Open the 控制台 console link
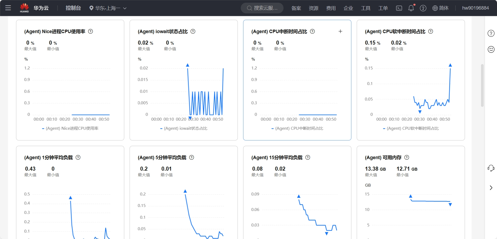The height and width of the screenshot is (239, 497). (x=73, y=8)
